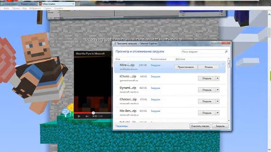Click the downloads list scroll-up arrow
The width and height of the screenshot is (271, 152).
point(229,59)
